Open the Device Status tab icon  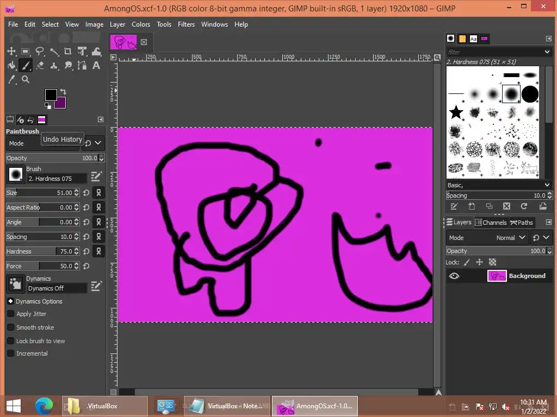click(20, 120)
